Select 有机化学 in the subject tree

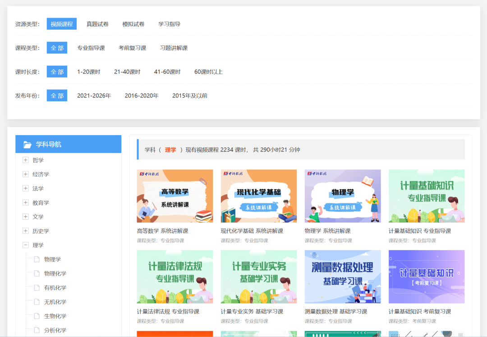55,287
